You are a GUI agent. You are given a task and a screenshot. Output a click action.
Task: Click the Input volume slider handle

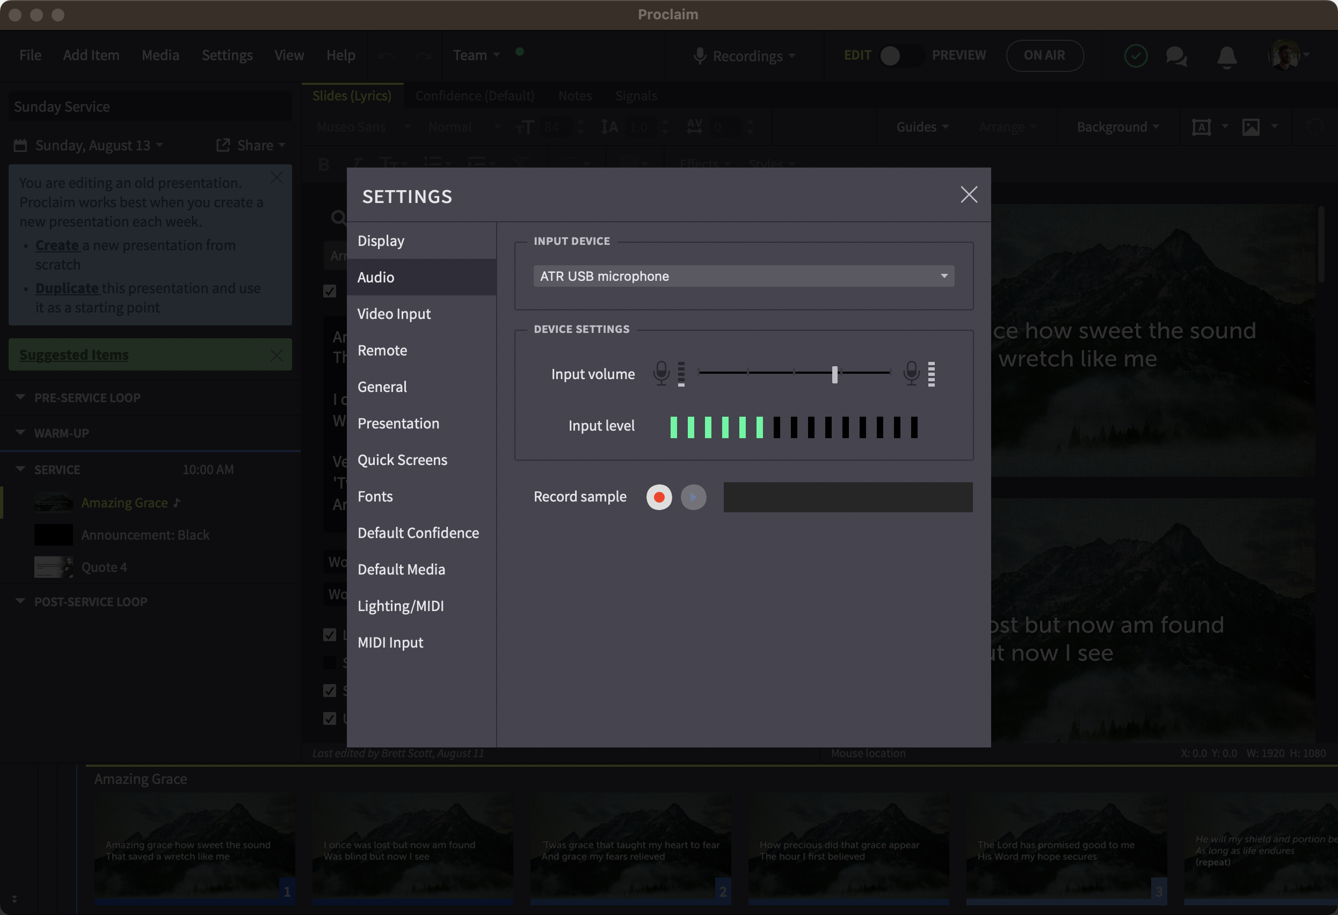click(834, 374)
